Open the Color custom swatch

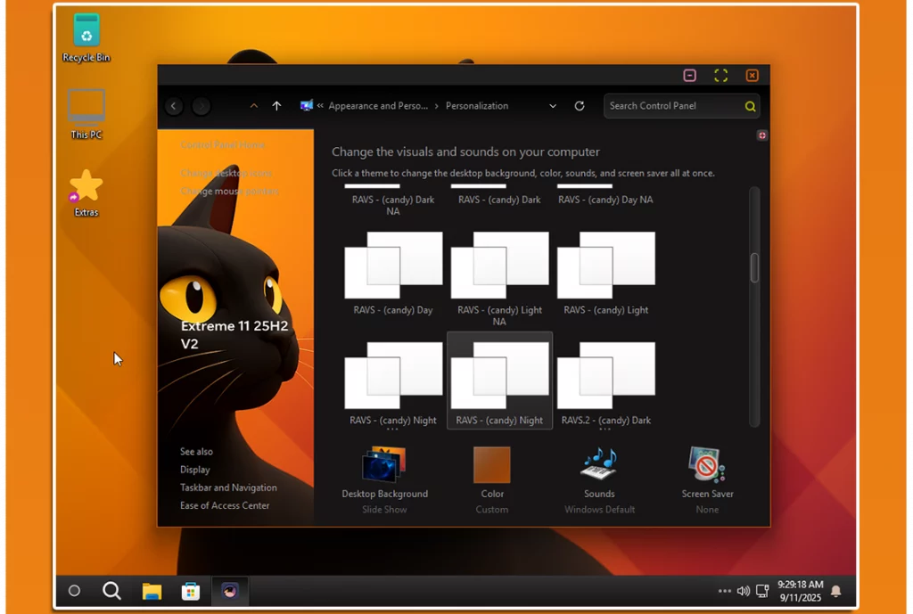(x=492, y=466)
